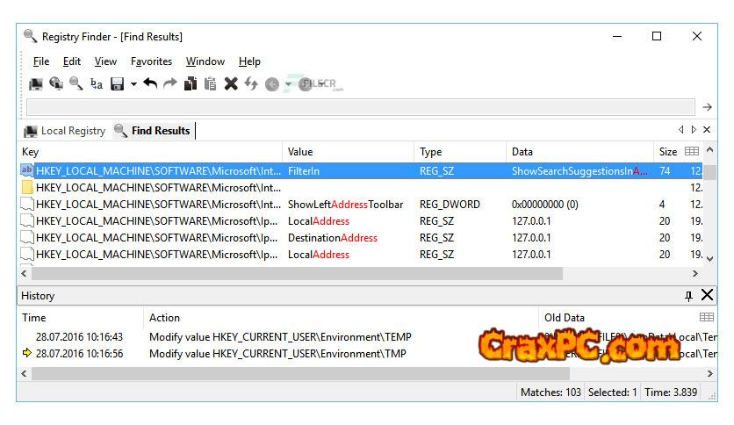734x425 pixels.
Task: Open the Favorites menu
Action: (151, 61)
